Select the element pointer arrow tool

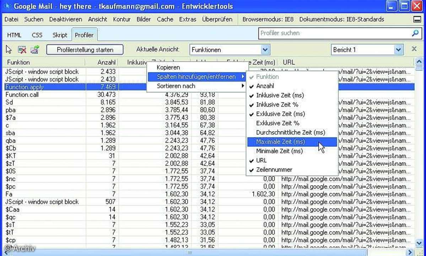[x=9, y=49]
